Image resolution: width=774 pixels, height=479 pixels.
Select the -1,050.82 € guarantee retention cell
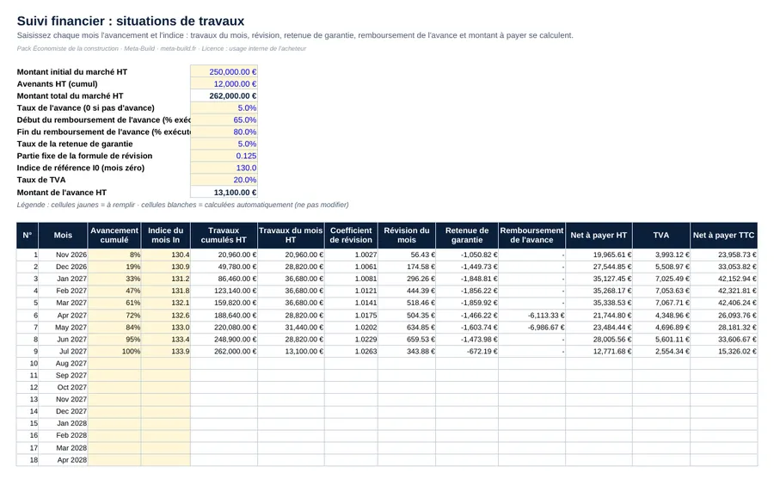467,255
